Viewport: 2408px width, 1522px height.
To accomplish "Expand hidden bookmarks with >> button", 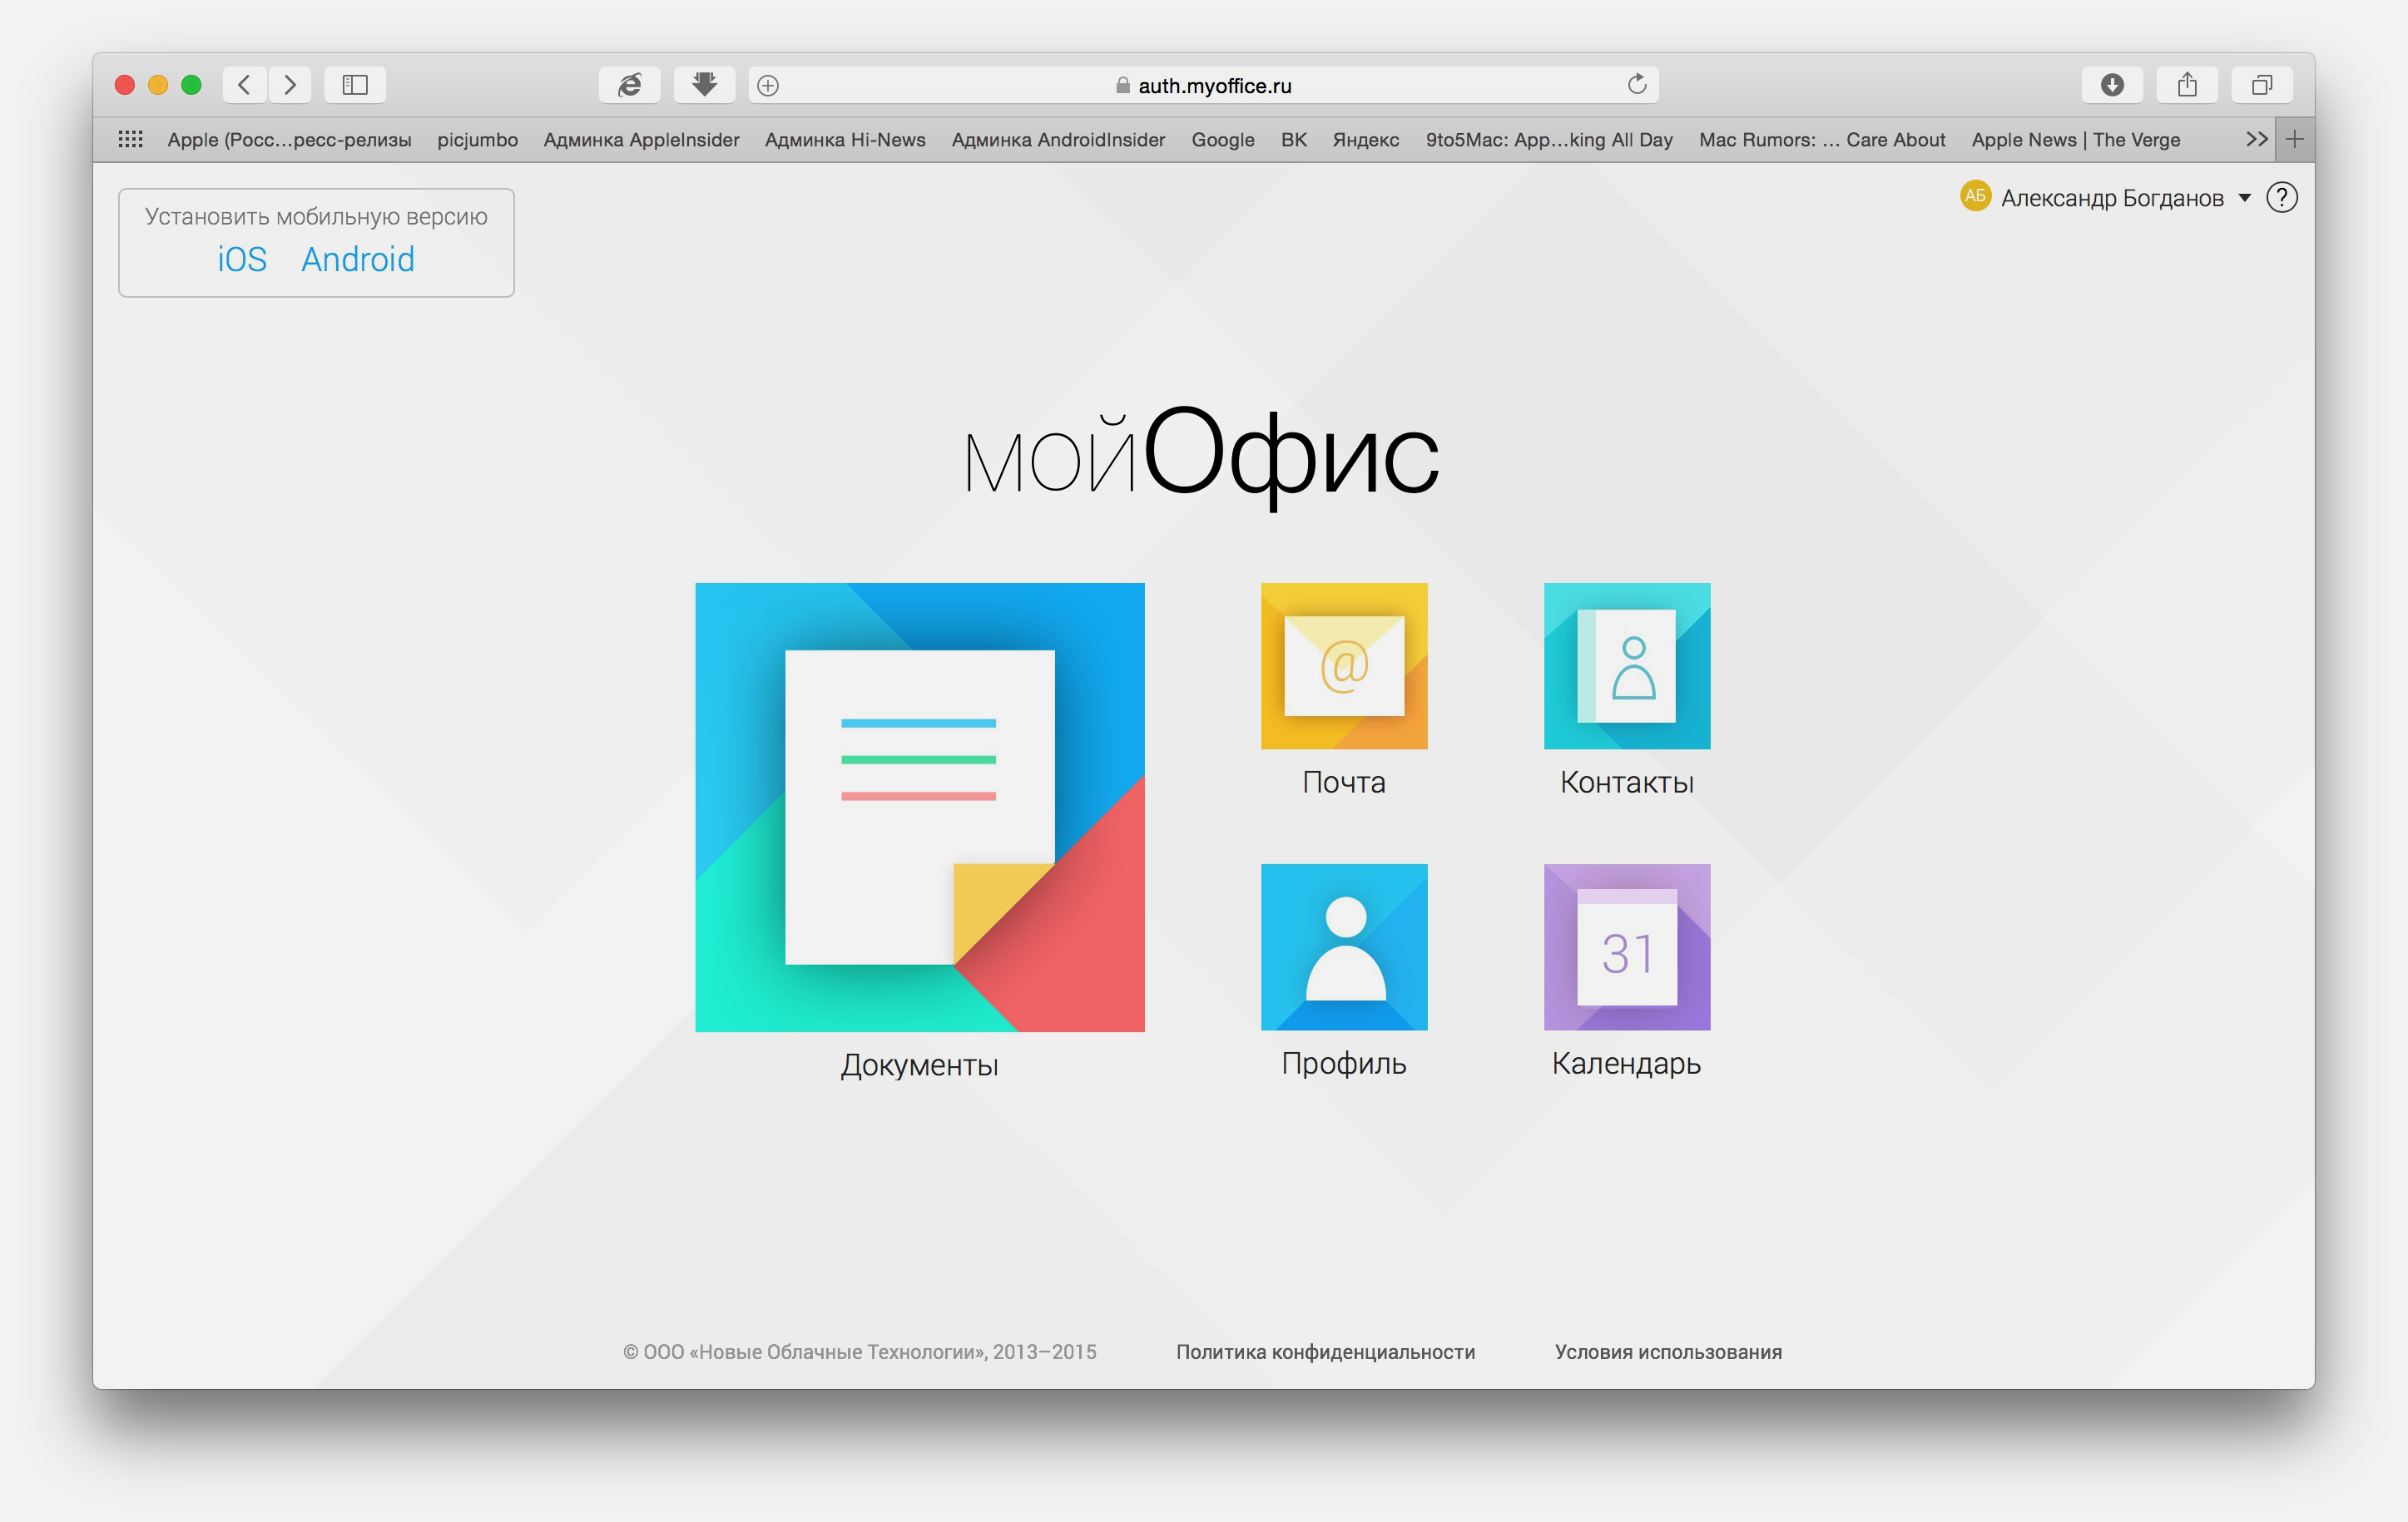I will pos(2254,139).
